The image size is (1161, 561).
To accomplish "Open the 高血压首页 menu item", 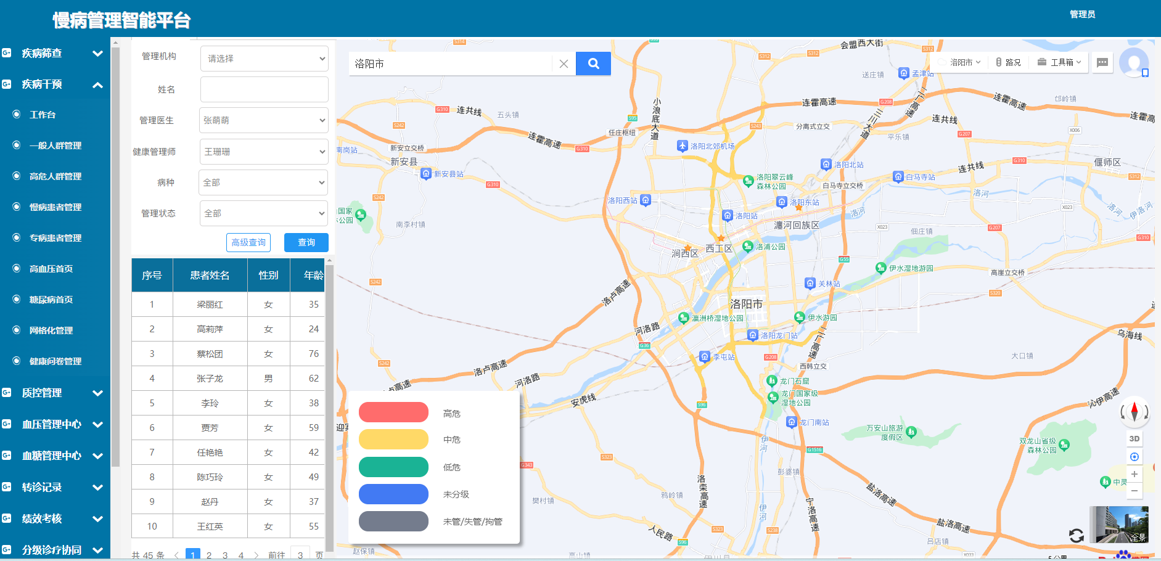I will (x=51, y=269).
